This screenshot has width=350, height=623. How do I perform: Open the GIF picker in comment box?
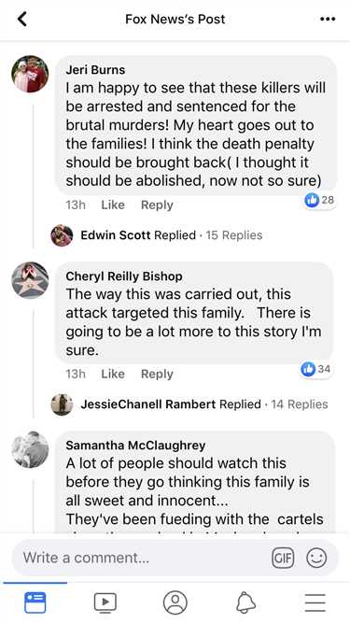[x=283, y=558]
